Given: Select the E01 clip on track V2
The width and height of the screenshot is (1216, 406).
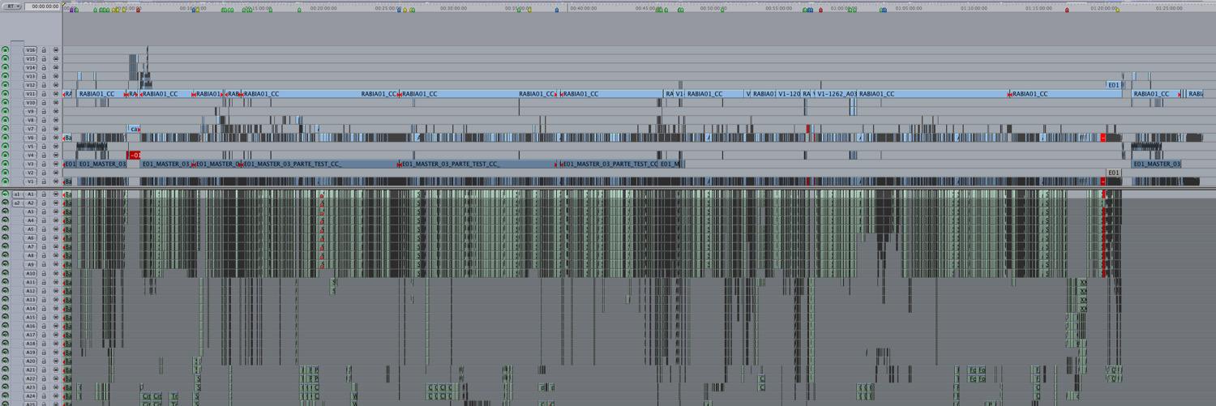Looking at the screenshot, I should [1114, 173].
